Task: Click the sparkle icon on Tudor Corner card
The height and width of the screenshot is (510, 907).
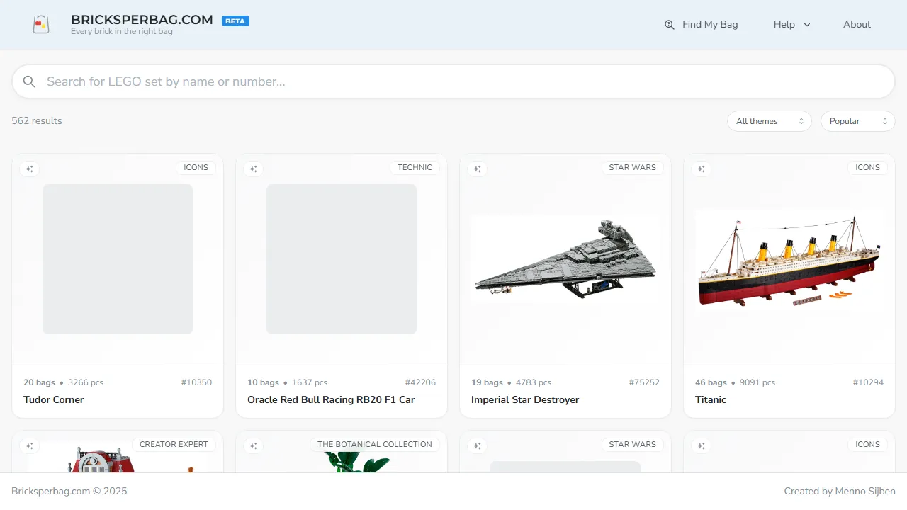Action: coord(29,169)
